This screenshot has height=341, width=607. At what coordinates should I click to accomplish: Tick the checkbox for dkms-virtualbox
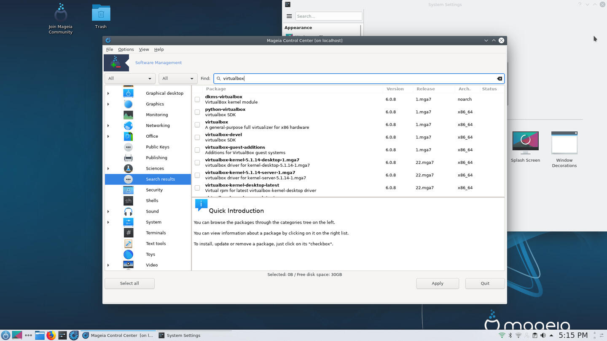[197, 99]
